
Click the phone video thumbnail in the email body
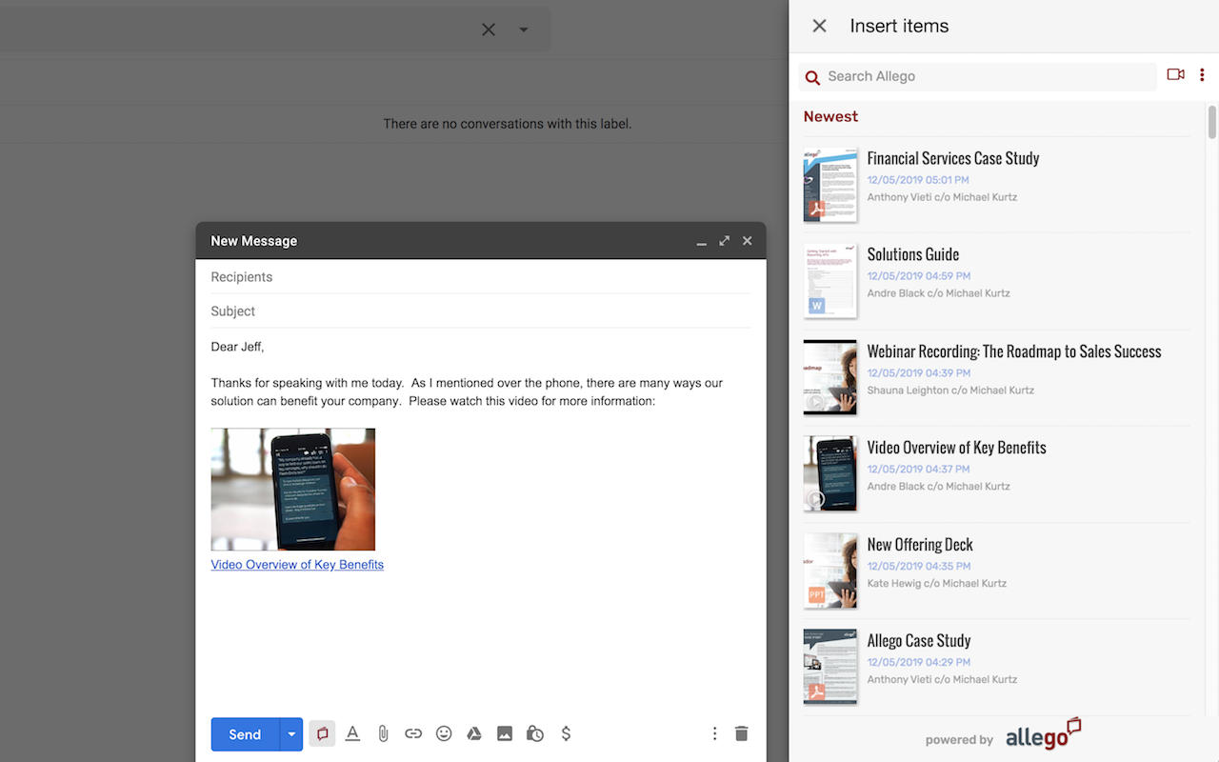point(293,490)
